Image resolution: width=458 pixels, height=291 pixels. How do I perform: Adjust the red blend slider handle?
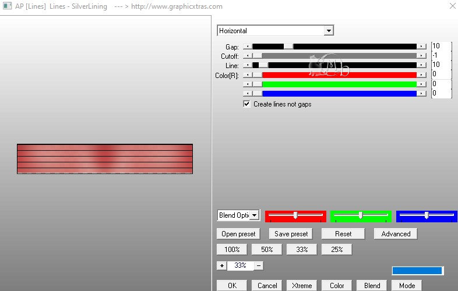coord(295,215)
